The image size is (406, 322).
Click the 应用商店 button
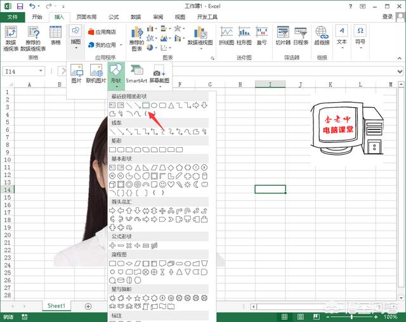pos(101,31)
